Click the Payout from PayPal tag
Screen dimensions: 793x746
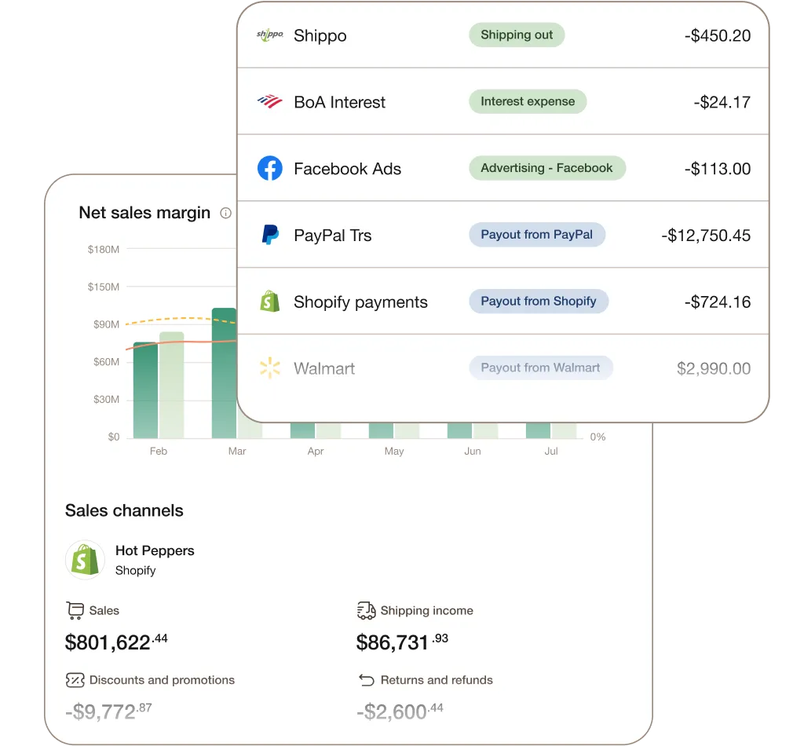[x=536, y=235]
